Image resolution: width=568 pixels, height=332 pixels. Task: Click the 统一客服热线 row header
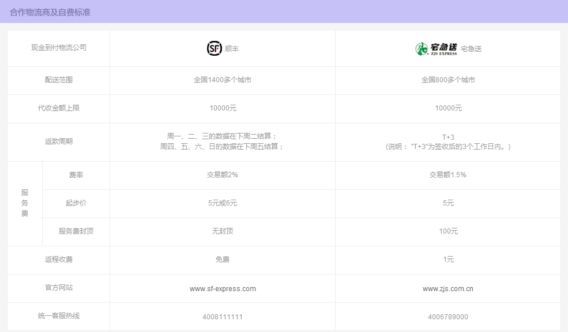pos(59,316)
